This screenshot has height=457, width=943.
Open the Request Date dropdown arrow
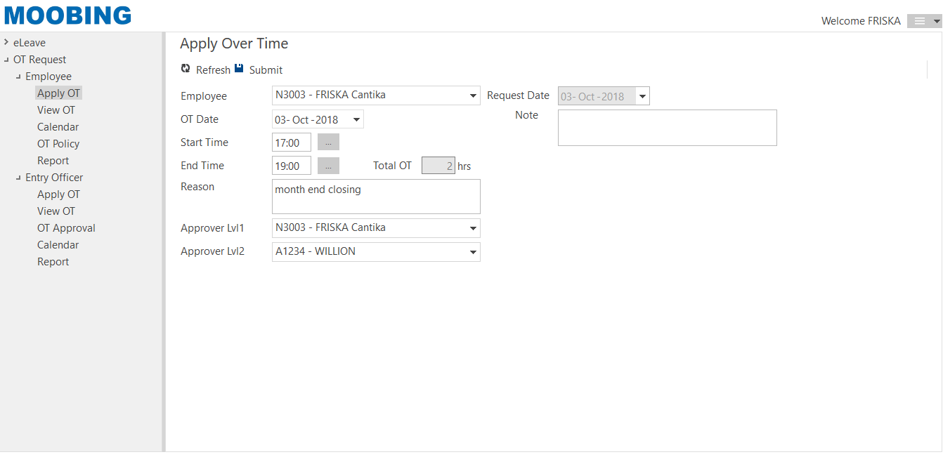click(x=642, y=97)
